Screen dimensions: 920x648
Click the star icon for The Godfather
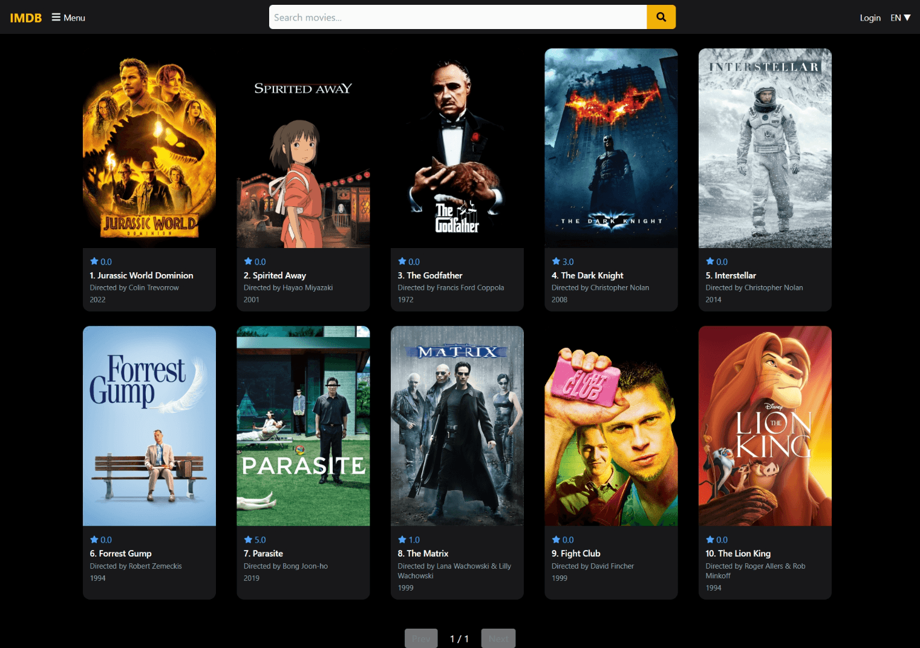(x=402, y=261)
